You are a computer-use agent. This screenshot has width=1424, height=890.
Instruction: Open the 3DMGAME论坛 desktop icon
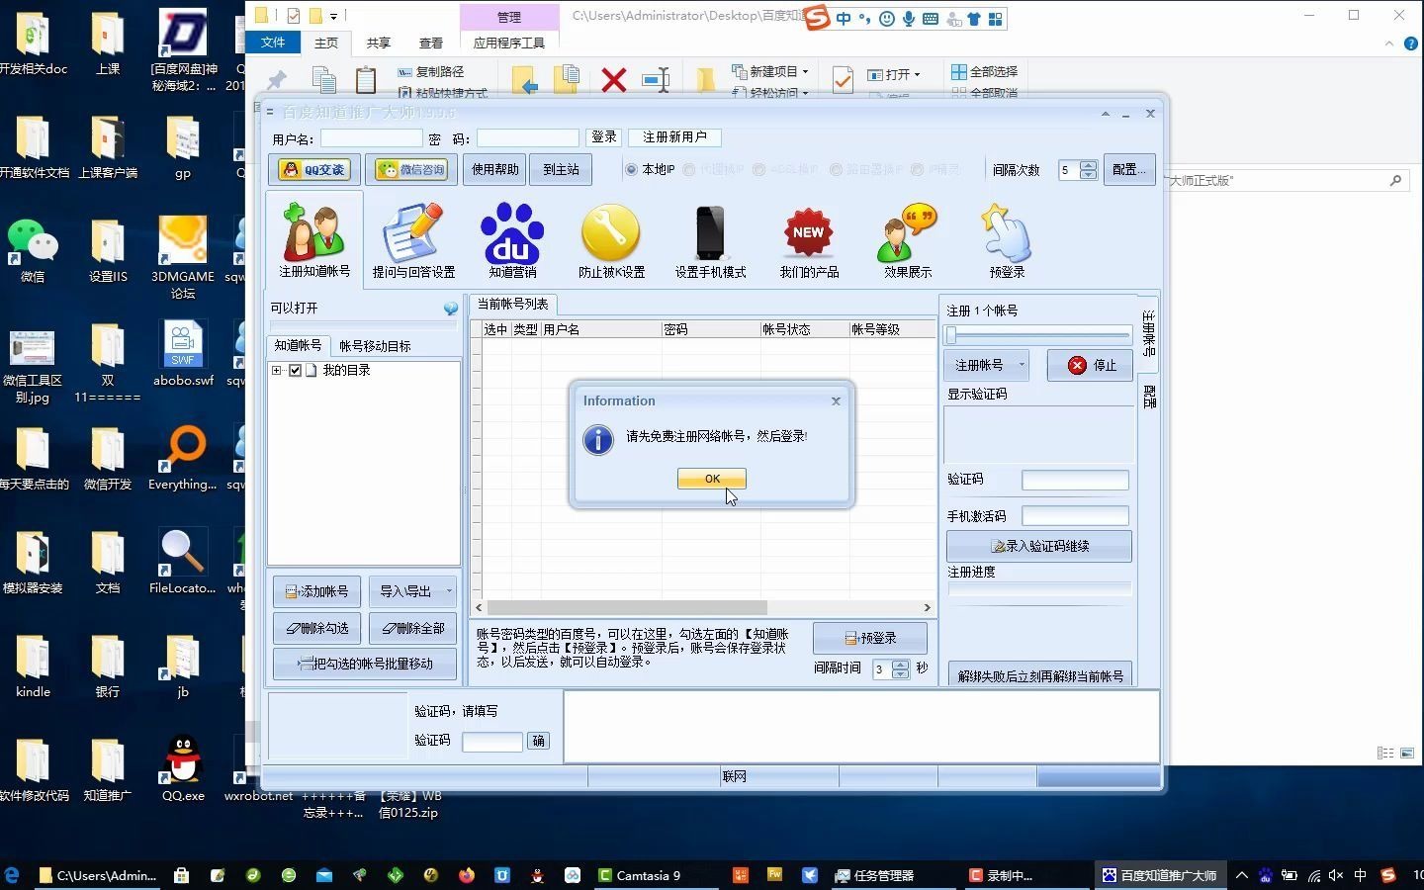pos(183,257)
